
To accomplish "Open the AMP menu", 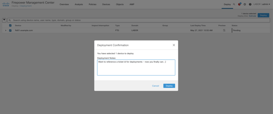I will 132,4.
